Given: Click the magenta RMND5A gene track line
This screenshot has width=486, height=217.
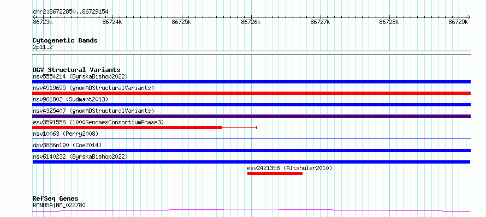Looking at the screenshot, I should pos(251,210).
